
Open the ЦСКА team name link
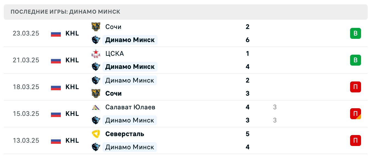(115, 54)
